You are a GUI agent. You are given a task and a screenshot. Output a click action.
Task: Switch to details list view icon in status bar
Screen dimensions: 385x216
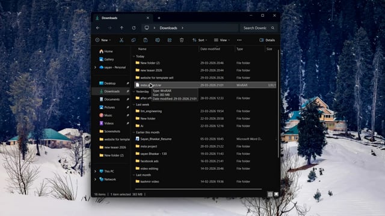pos(270,194)
